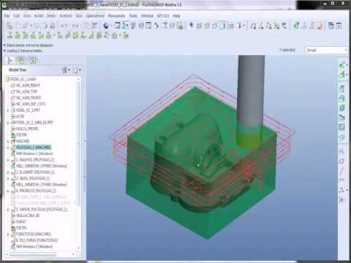Expand the MACH01 tree node
This screenshot has width=351, height=263.
coord(8,141)
